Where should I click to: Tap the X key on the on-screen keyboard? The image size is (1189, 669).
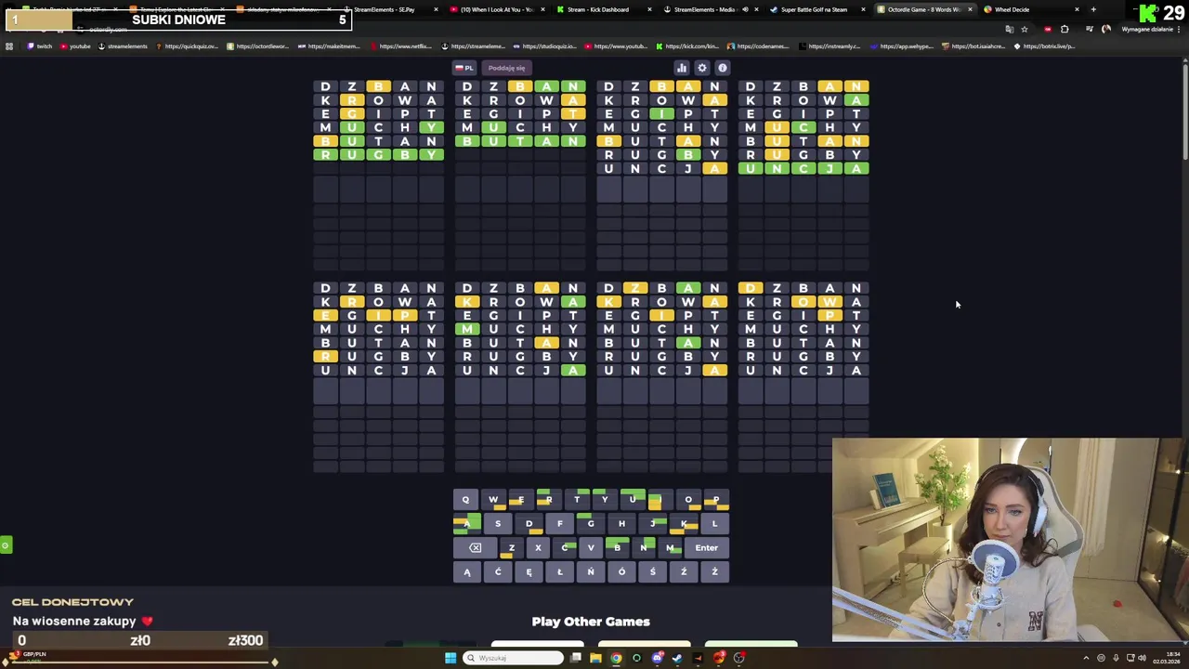tap(537, 547)
